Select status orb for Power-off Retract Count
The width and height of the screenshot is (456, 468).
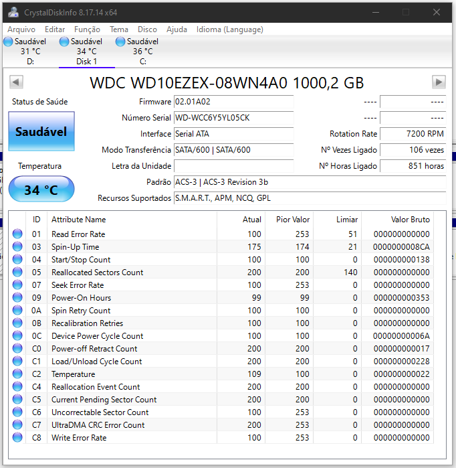17,348
